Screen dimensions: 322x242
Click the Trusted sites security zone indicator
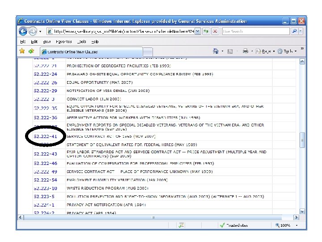pyautogui.click(x=234, y=225)
